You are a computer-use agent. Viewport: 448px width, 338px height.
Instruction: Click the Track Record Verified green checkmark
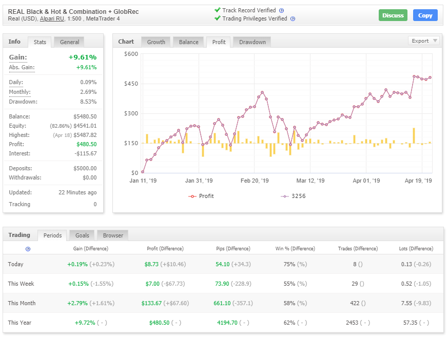coord(218,10)
